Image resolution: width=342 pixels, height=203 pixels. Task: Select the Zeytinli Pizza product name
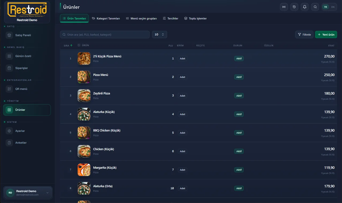point(102,94)
